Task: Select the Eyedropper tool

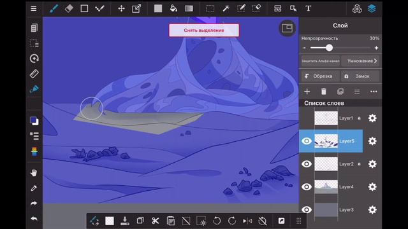Action: click(34, 188)
